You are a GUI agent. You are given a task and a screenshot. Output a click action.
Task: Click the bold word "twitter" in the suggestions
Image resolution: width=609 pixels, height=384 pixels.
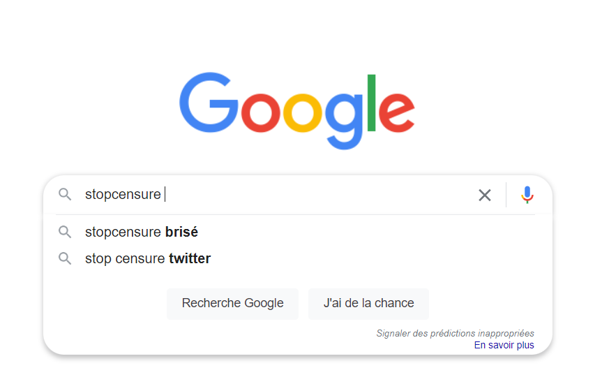coord(190,258)
